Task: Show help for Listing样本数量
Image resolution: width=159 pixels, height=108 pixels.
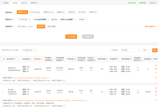Action: [x=48, y=19]
